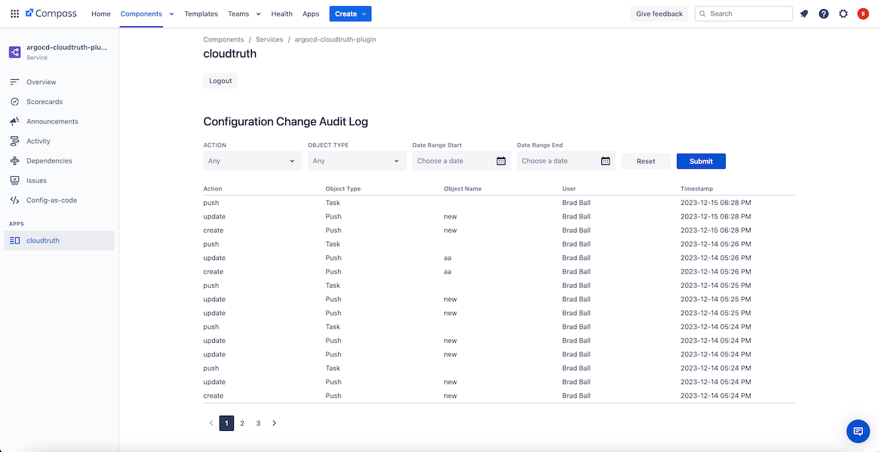
Task: Expand the OBJECT TYPE filter dropdown
Action: [357, 161]
